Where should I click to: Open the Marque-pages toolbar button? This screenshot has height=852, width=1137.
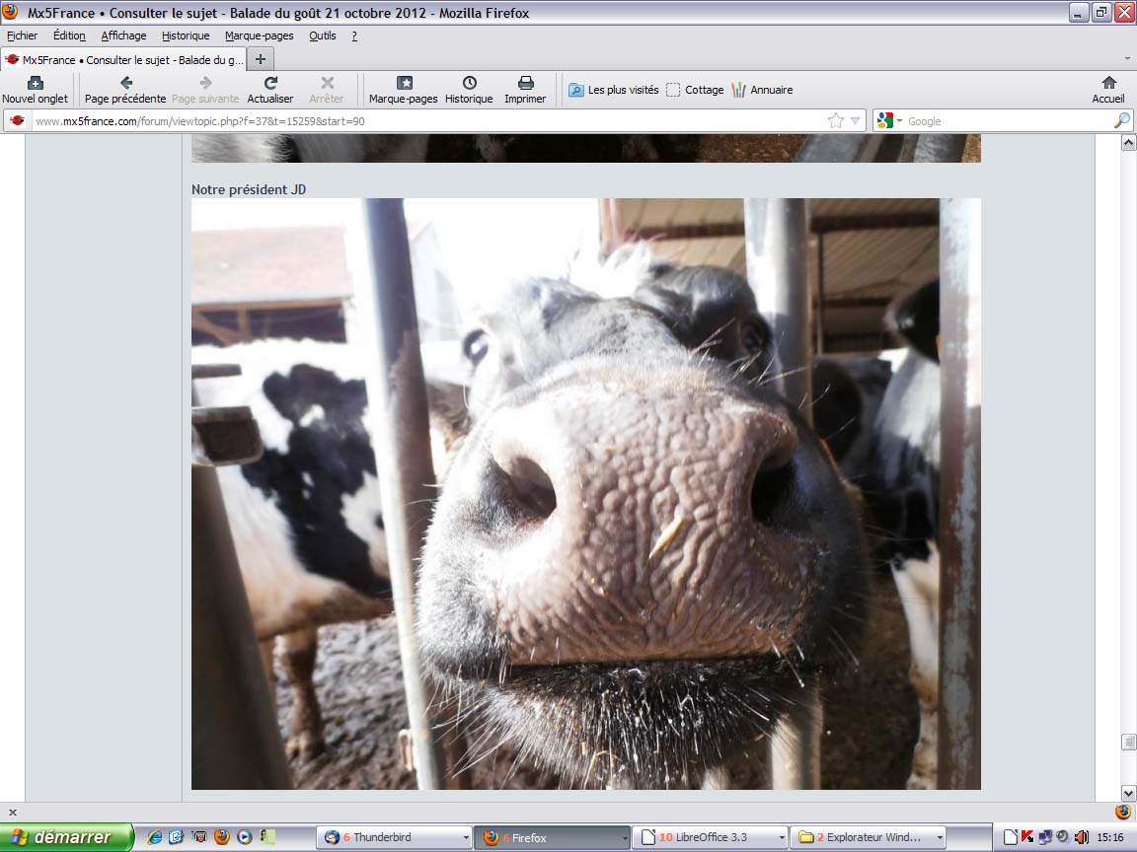click(x=403, y=90)
